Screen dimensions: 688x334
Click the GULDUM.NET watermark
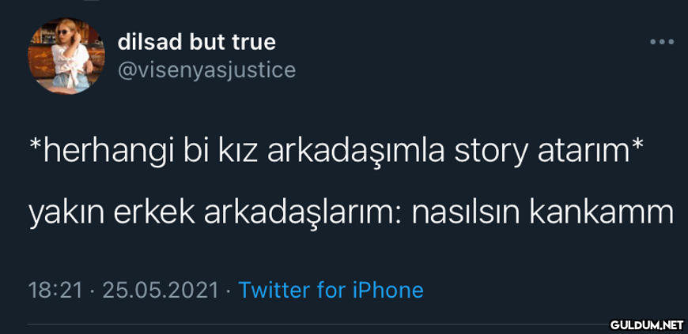point(647,325)
